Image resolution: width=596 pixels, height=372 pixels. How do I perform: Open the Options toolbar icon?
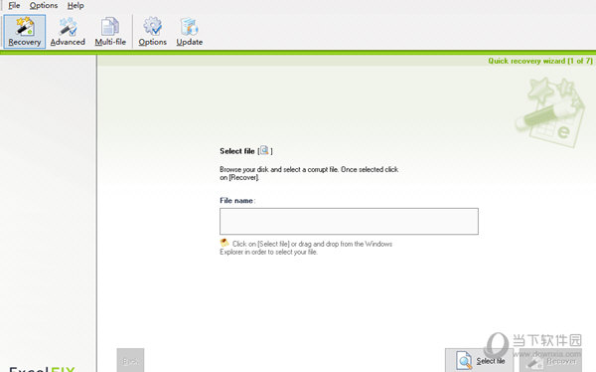(x=152, y=32)
